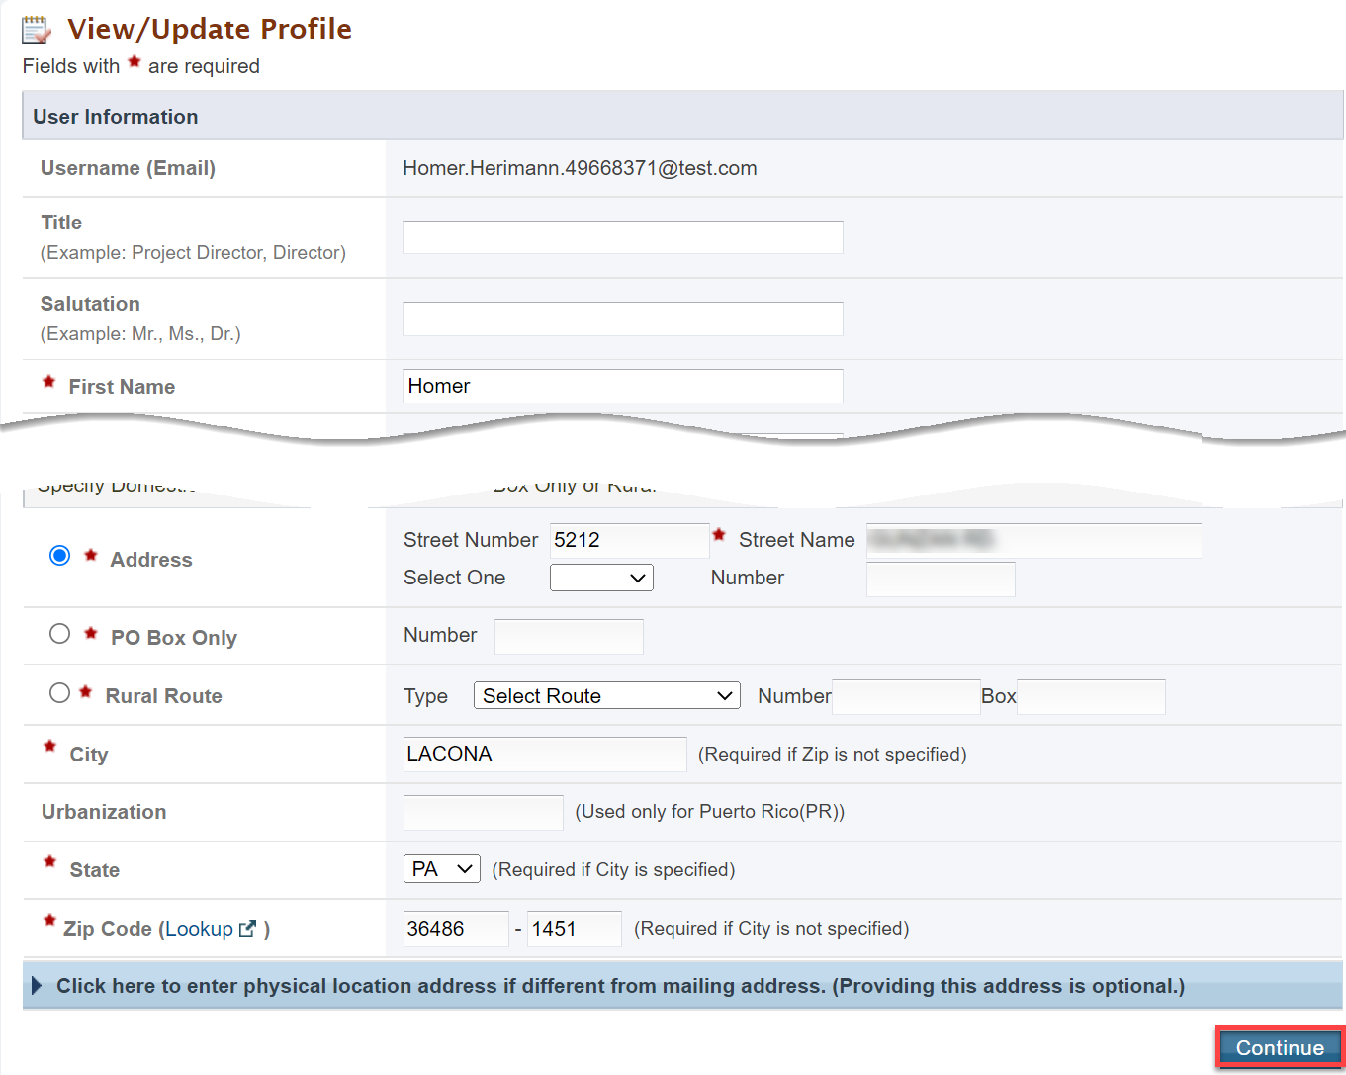Click the 'Required if Zip is not specified' note
1346x1075 pixels.
pos(833,755)
